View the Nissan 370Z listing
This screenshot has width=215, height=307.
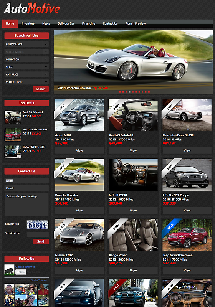pyautogui.click(x=79, y=270)
